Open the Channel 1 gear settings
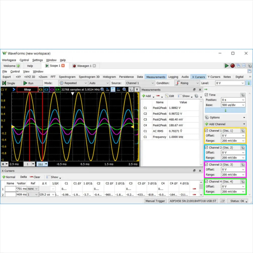The width and height of the screenshot is (253, 253). click(x=243, y=131)
